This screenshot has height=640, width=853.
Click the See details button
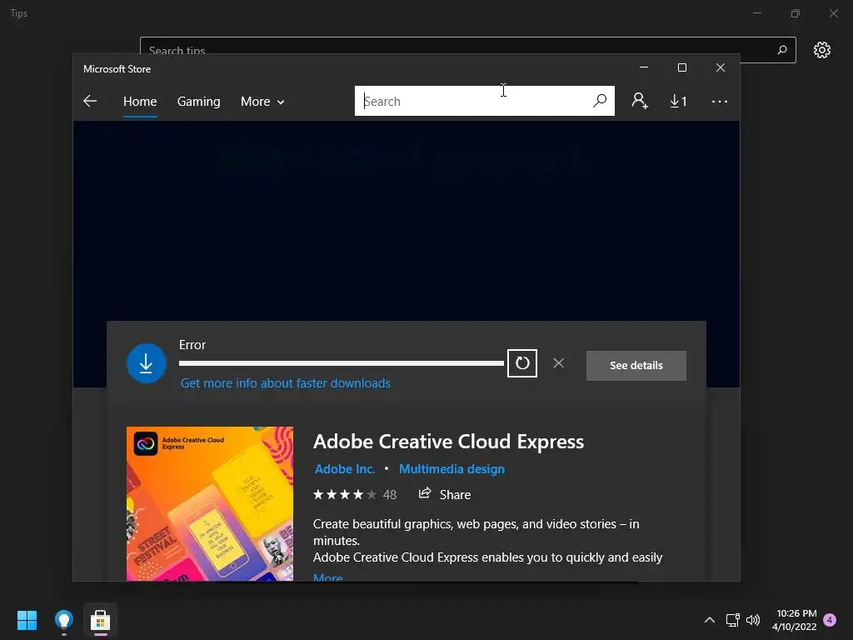click(636, 366)
